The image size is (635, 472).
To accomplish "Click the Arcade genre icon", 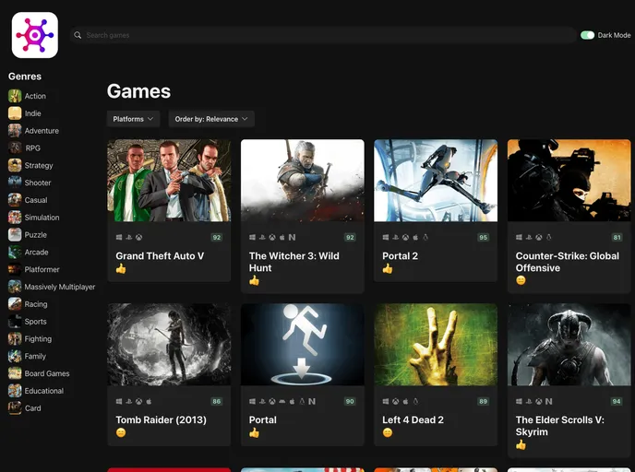I will coord(15,252).
